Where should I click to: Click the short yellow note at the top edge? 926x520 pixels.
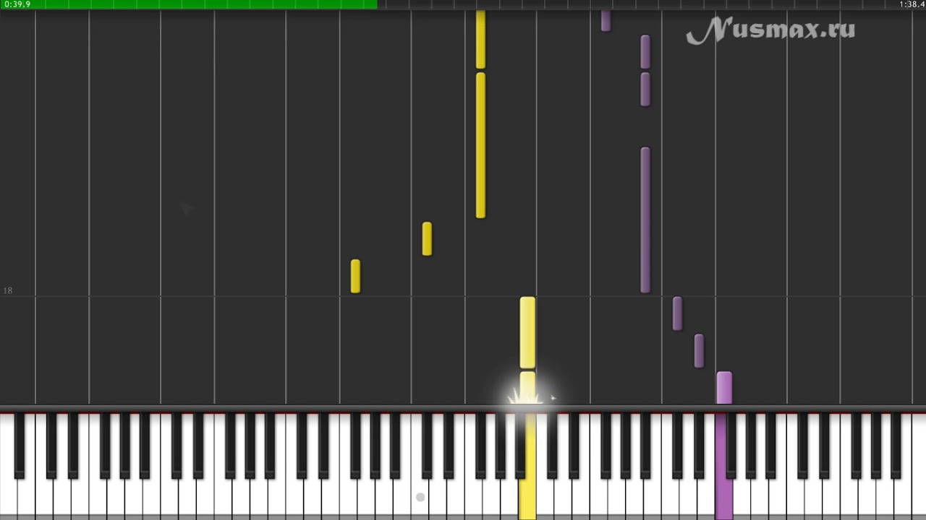pyautogui.click(x=480, y=40)
